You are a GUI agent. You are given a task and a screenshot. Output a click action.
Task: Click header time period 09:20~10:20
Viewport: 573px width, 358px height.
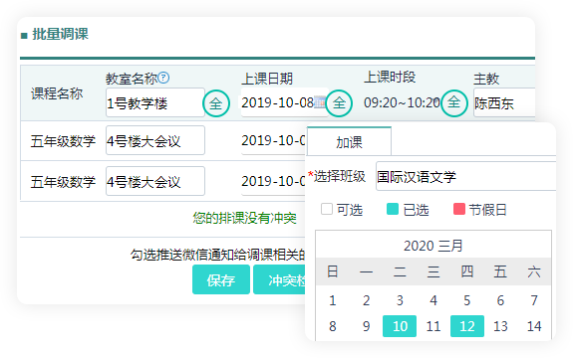coord(402,102)
